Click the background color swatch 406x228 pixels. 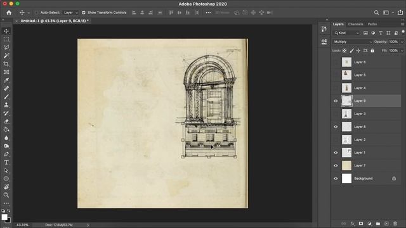(x=8, y=220)
